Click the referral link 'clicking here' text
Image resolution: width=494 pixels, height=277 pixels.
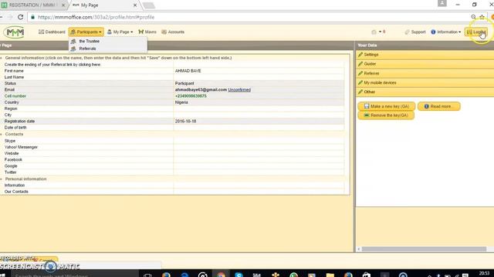(x=90, y=65)
